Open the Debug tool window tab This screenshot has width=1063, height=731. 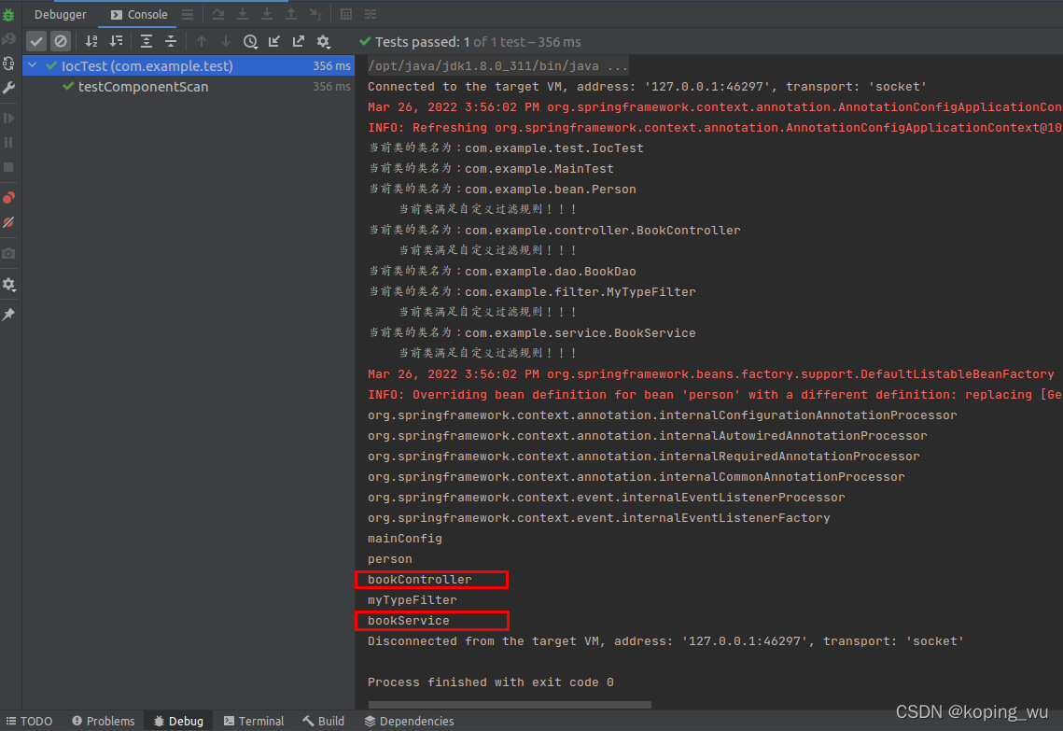(x=178, y=721)
